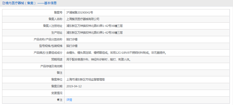Viewport: 233px width, 105px height.
Task: Select the heading 境内医疗器械（备案）——基本信息
Action: coord(31,3)
